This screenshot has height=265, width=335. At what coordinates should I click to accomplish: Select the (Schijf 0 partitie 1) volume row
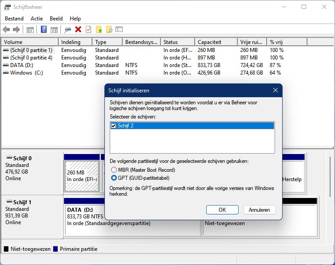31,50
